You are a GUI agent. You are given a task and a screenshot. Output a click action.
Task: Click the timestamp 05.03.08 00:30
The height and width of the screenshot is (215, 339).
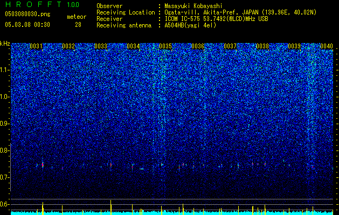27,25
